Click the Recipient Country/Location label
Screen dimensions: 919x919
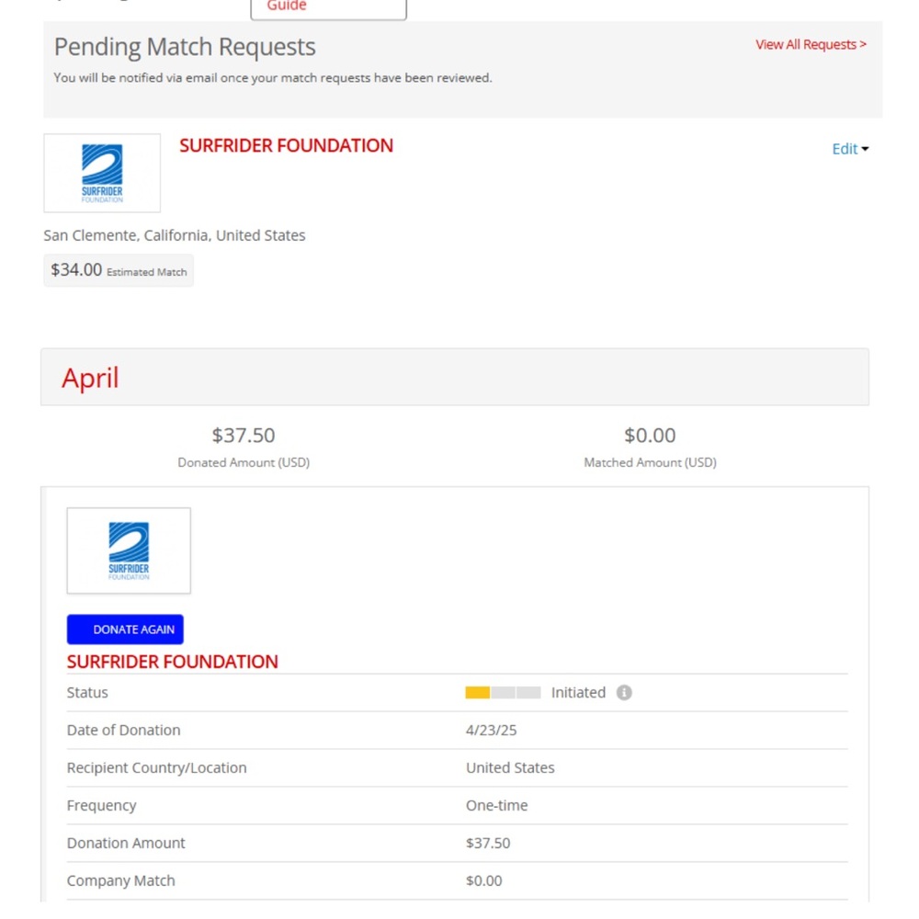[x=156, y=767]
